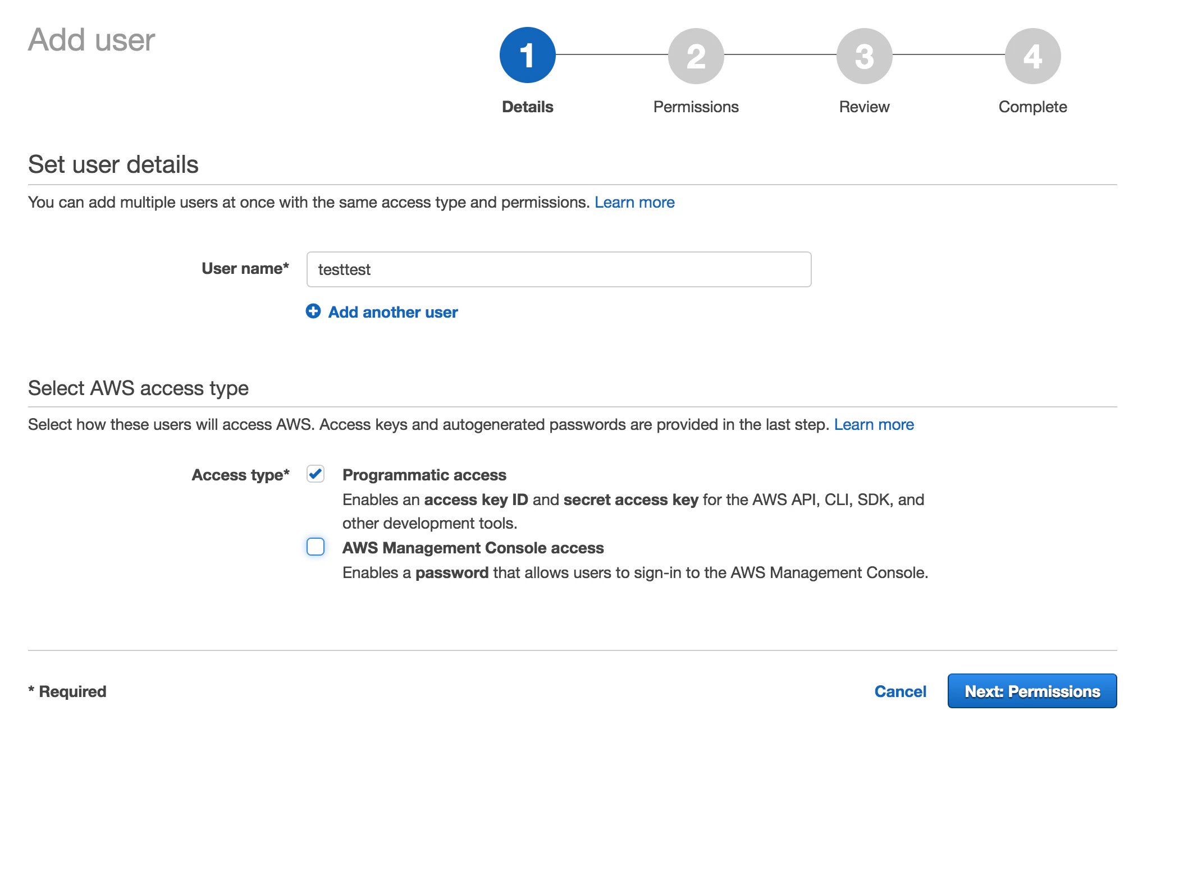
Task: Cancel adding the user
Action: coord(900,691)
